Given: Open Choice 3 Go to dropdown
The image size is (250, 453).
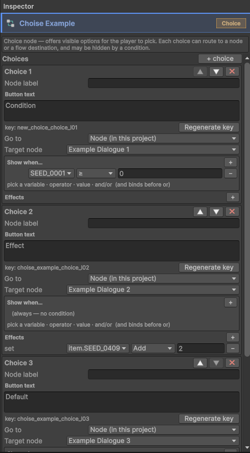Looking at the screenshot, I should pyautogui.click(x=163, y=430).
